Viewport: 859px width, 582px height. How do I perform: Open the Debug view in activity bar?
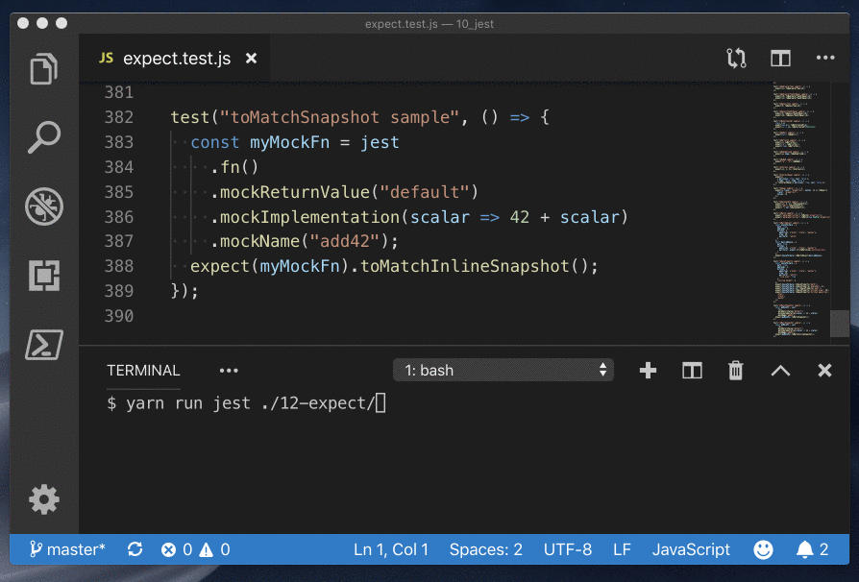coord(44,206)
